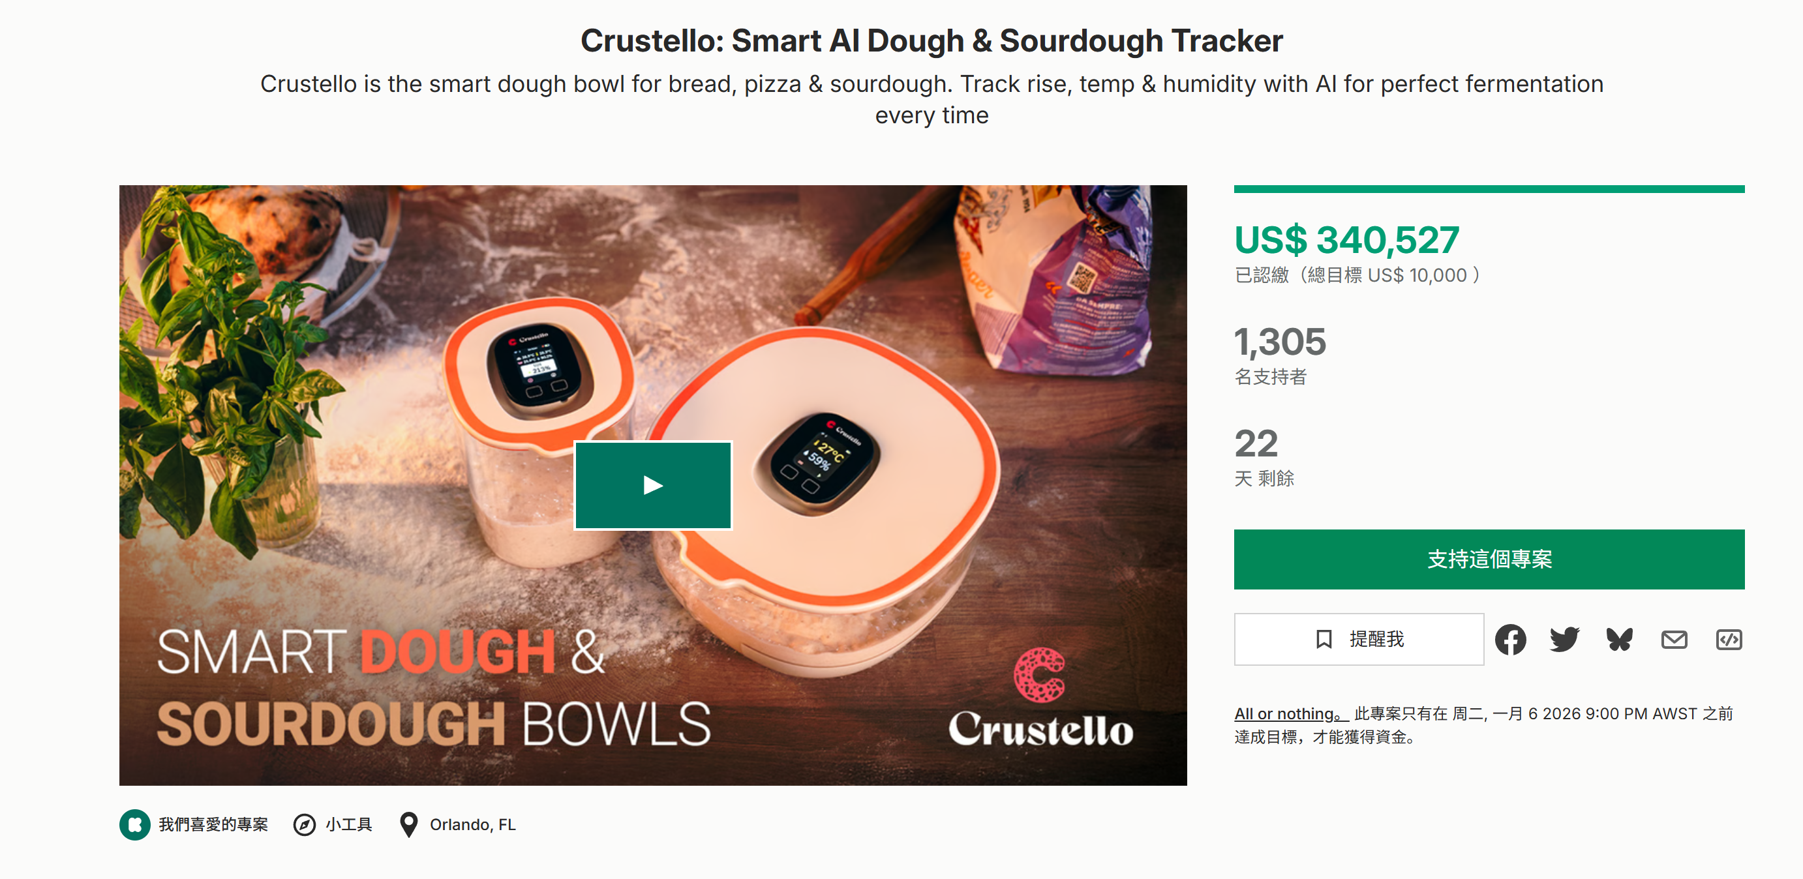Open the 小工具 category page

pyautogui.click(x=348, y=824)
